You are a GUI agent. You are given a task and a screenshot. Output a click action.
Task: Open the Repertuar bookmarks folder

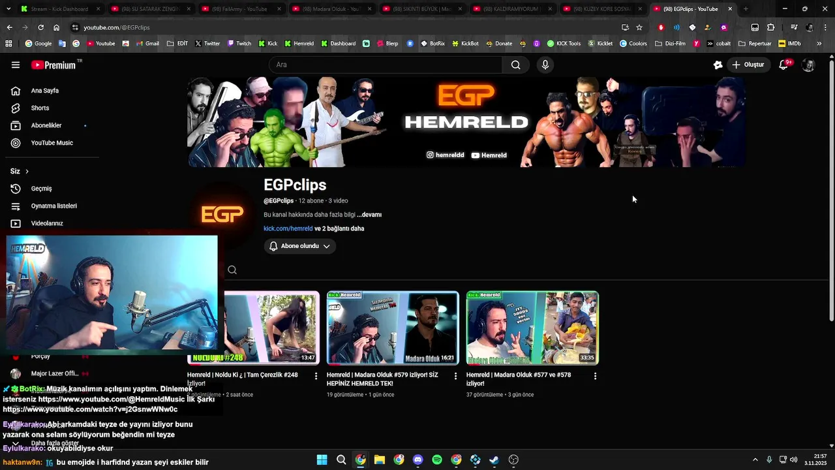point(755,44)
